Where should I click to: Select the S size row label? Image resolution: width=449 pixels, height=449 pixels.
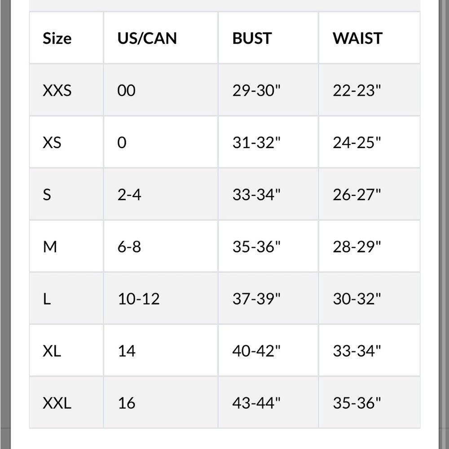tap(47, 194)
